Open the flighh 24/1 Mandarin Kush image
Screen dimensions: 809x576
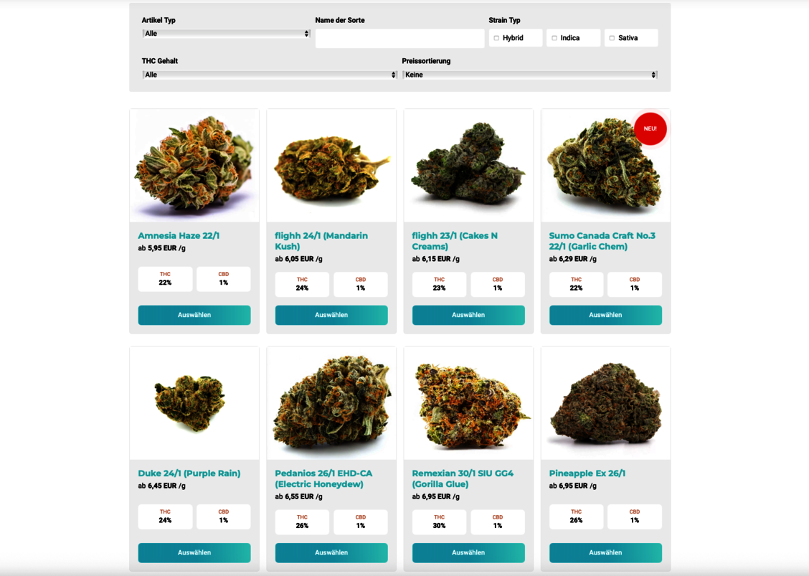click(x=331, y=166)
